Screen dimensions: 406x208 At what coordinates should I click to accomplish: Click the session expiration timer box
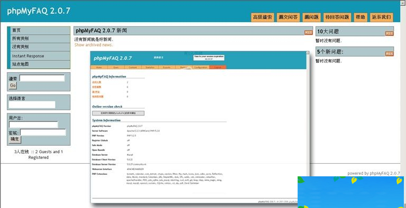[x=209, y=58]
